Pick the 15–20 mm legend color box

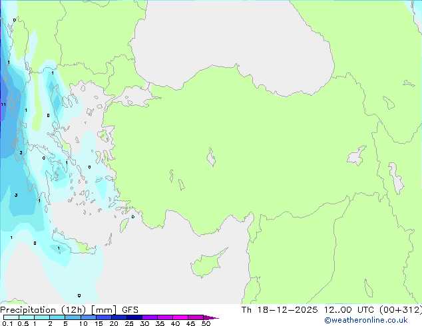(103, 317)
